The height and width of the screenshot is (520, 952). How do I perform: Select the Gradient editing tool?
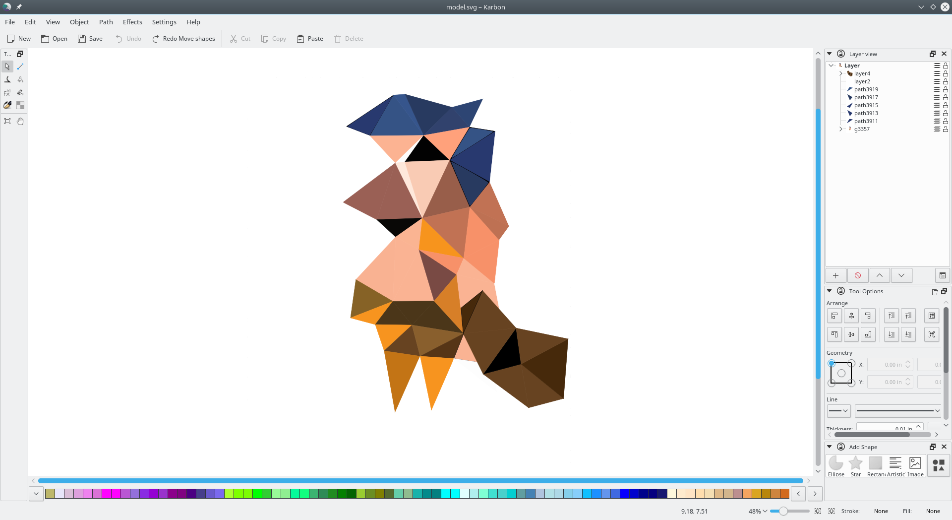(20, 79)
